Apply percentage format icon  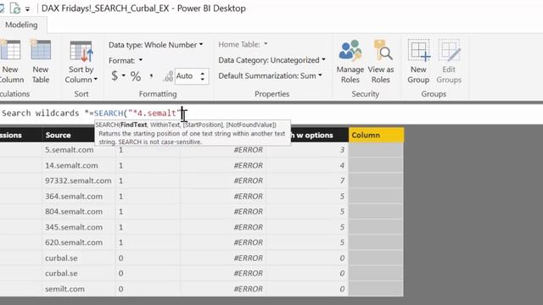[x=136, y=76]
